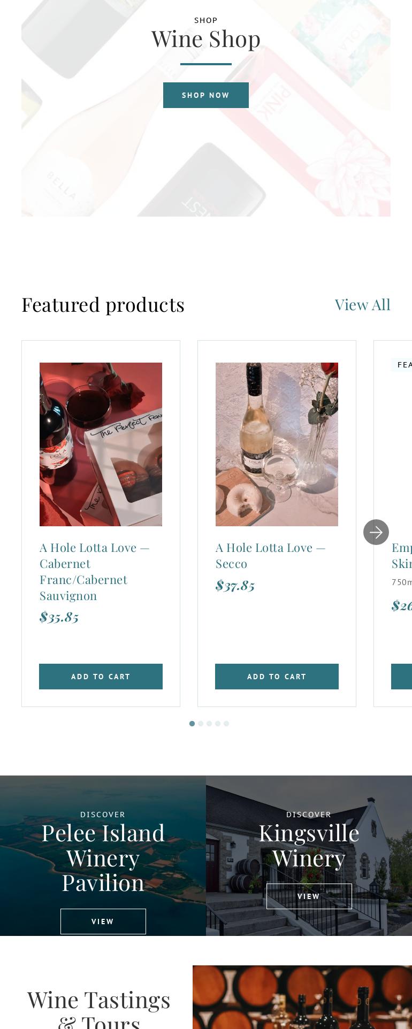
Task: View the Pelee Island Winery Pavilion
Action: tap(103, 922)
